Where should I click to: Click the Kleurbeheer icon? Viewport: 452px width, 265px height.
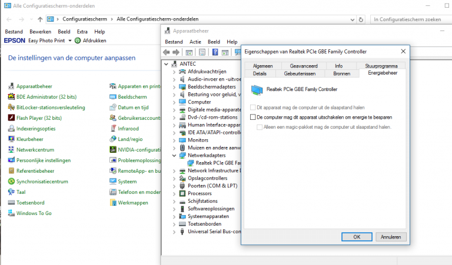(x=11, y=139)
